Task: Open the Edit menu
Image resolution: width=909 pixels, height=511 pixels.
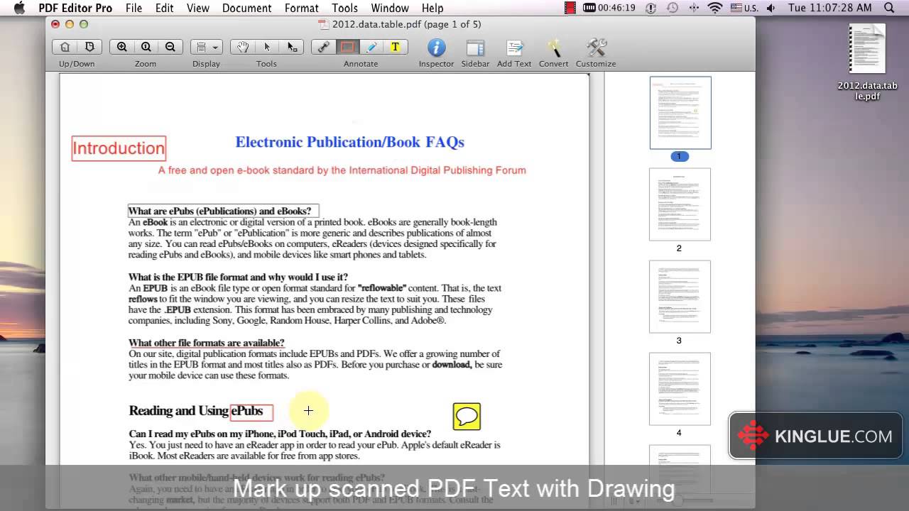Action: pos(165,8)
